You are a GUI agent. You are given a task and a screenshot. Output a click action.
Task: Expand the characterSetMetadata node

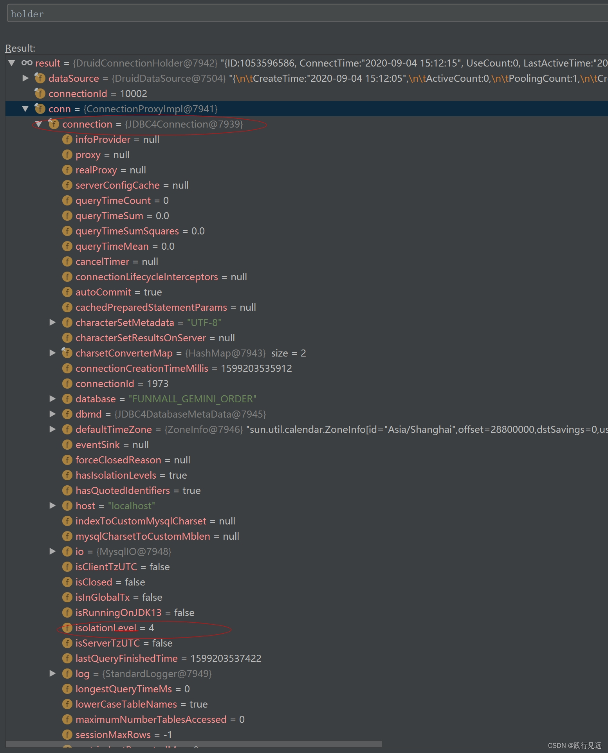tap(52, 322)
